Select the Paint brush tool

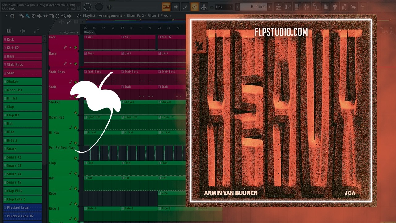pyautogui.click(x=27, y=16)
